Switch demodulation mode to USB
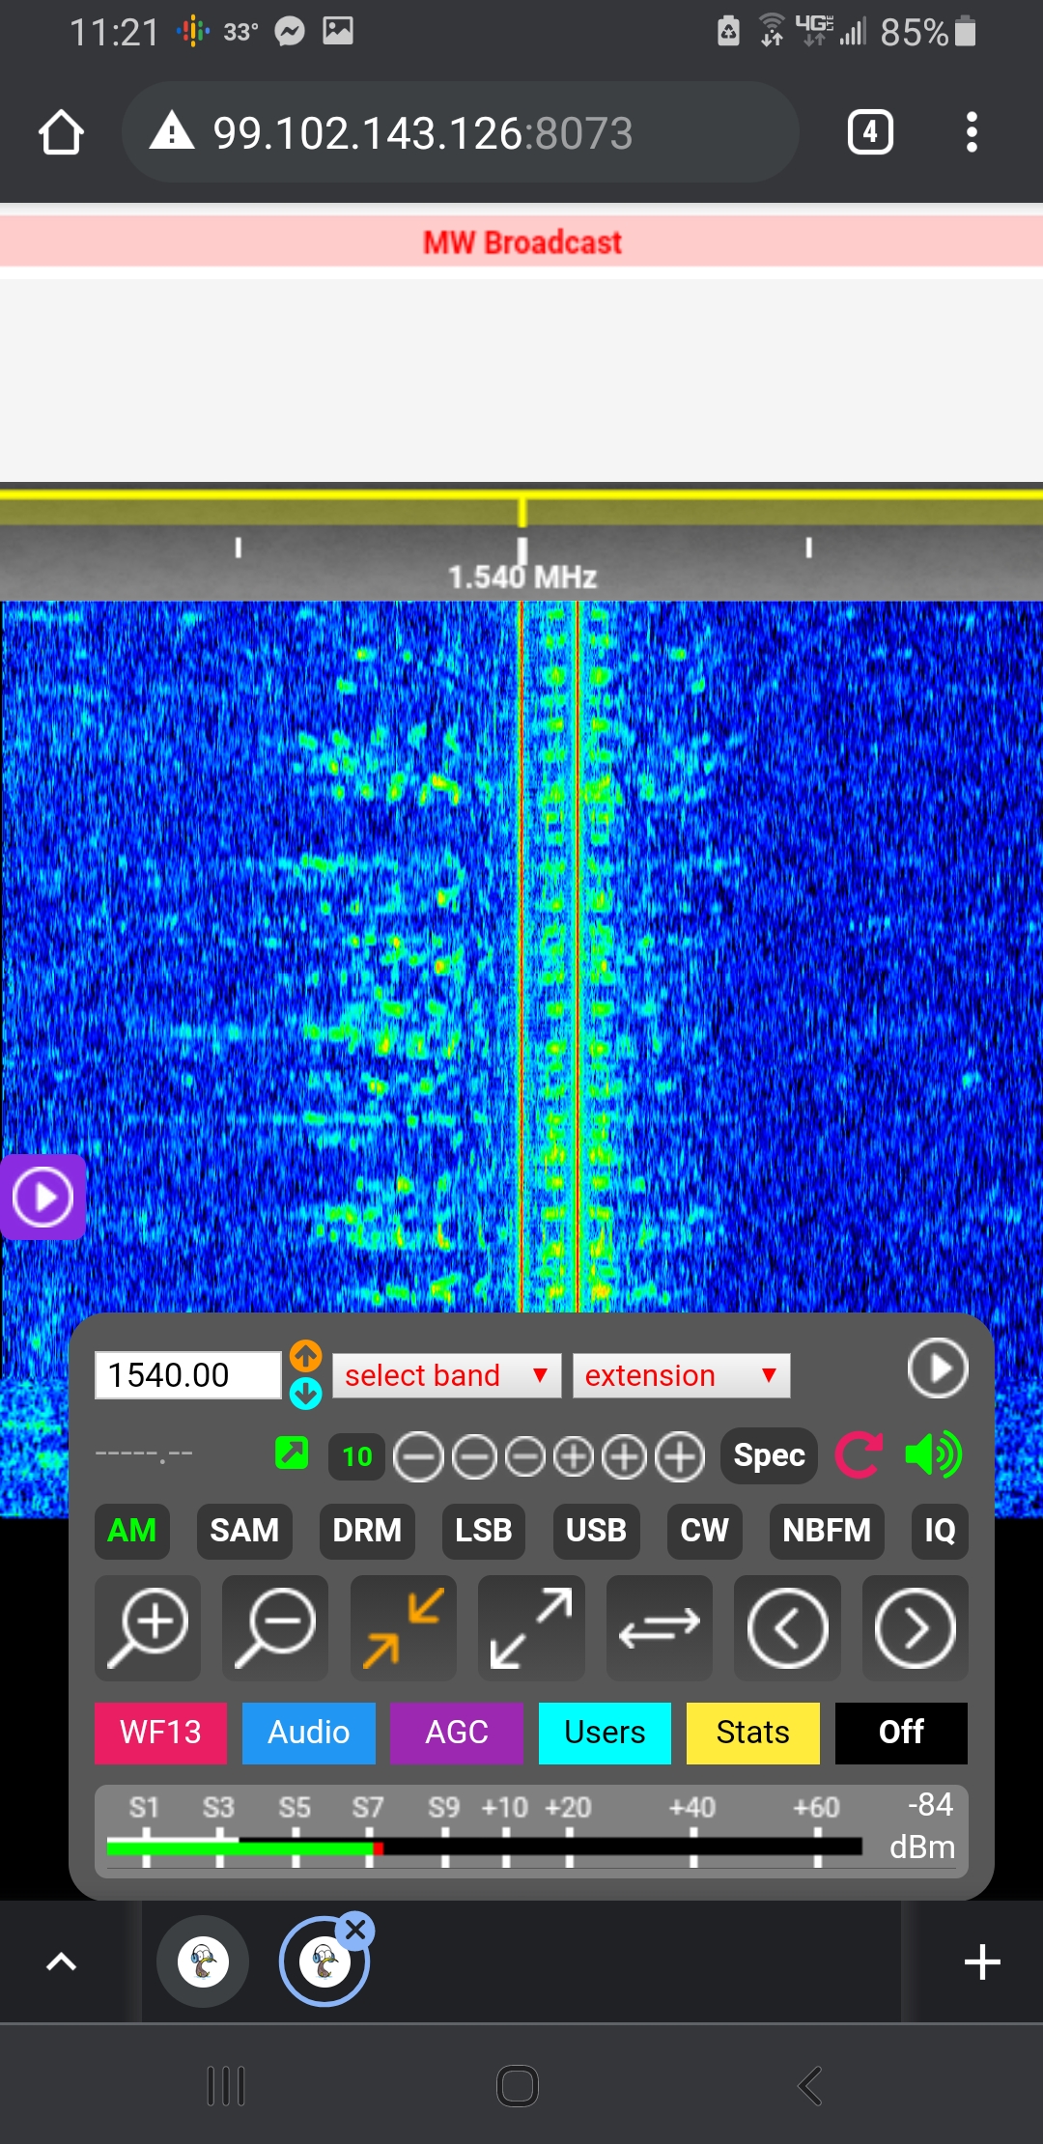The width and height of the screenshot is (1043, 2144). click(596, 1531)
